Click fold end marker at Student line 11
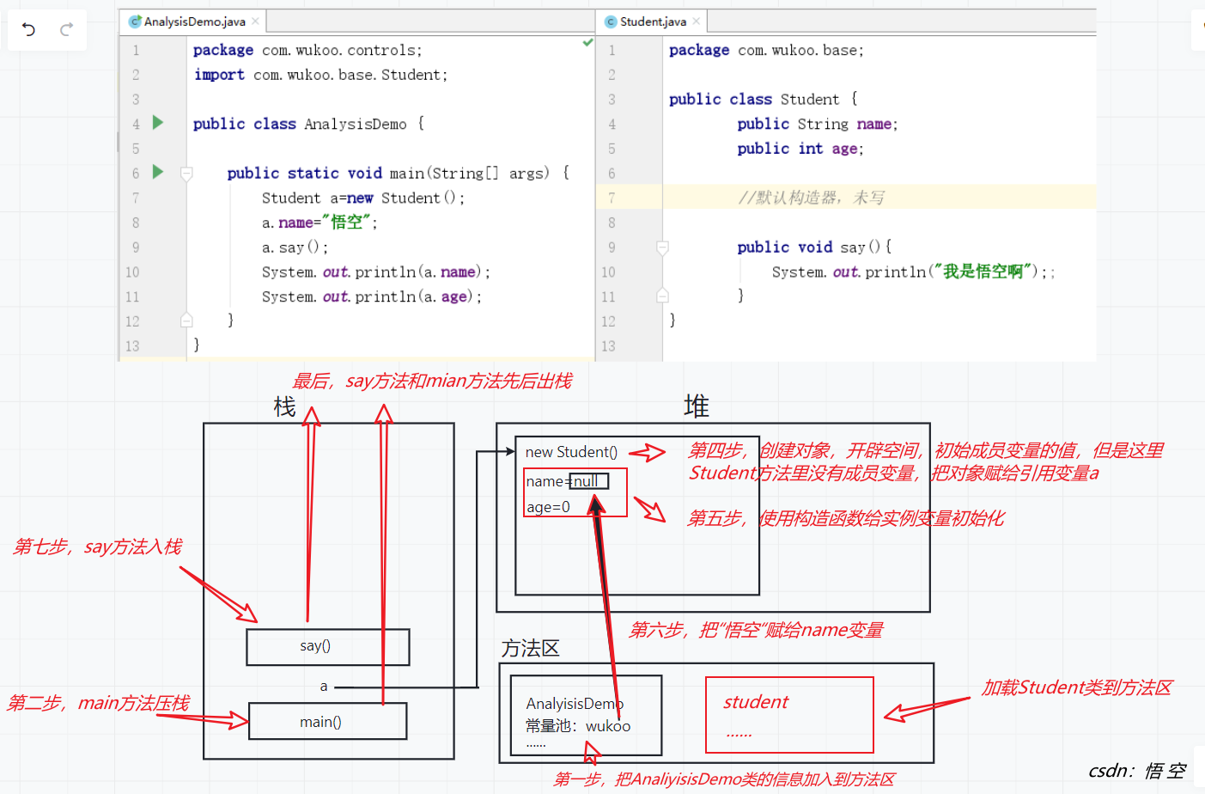 [662, 296]
